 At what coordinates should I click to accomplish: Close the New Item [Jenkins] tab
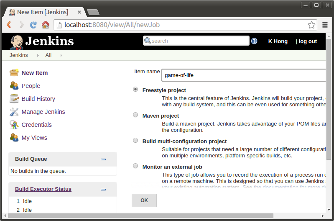coord(79,12)
